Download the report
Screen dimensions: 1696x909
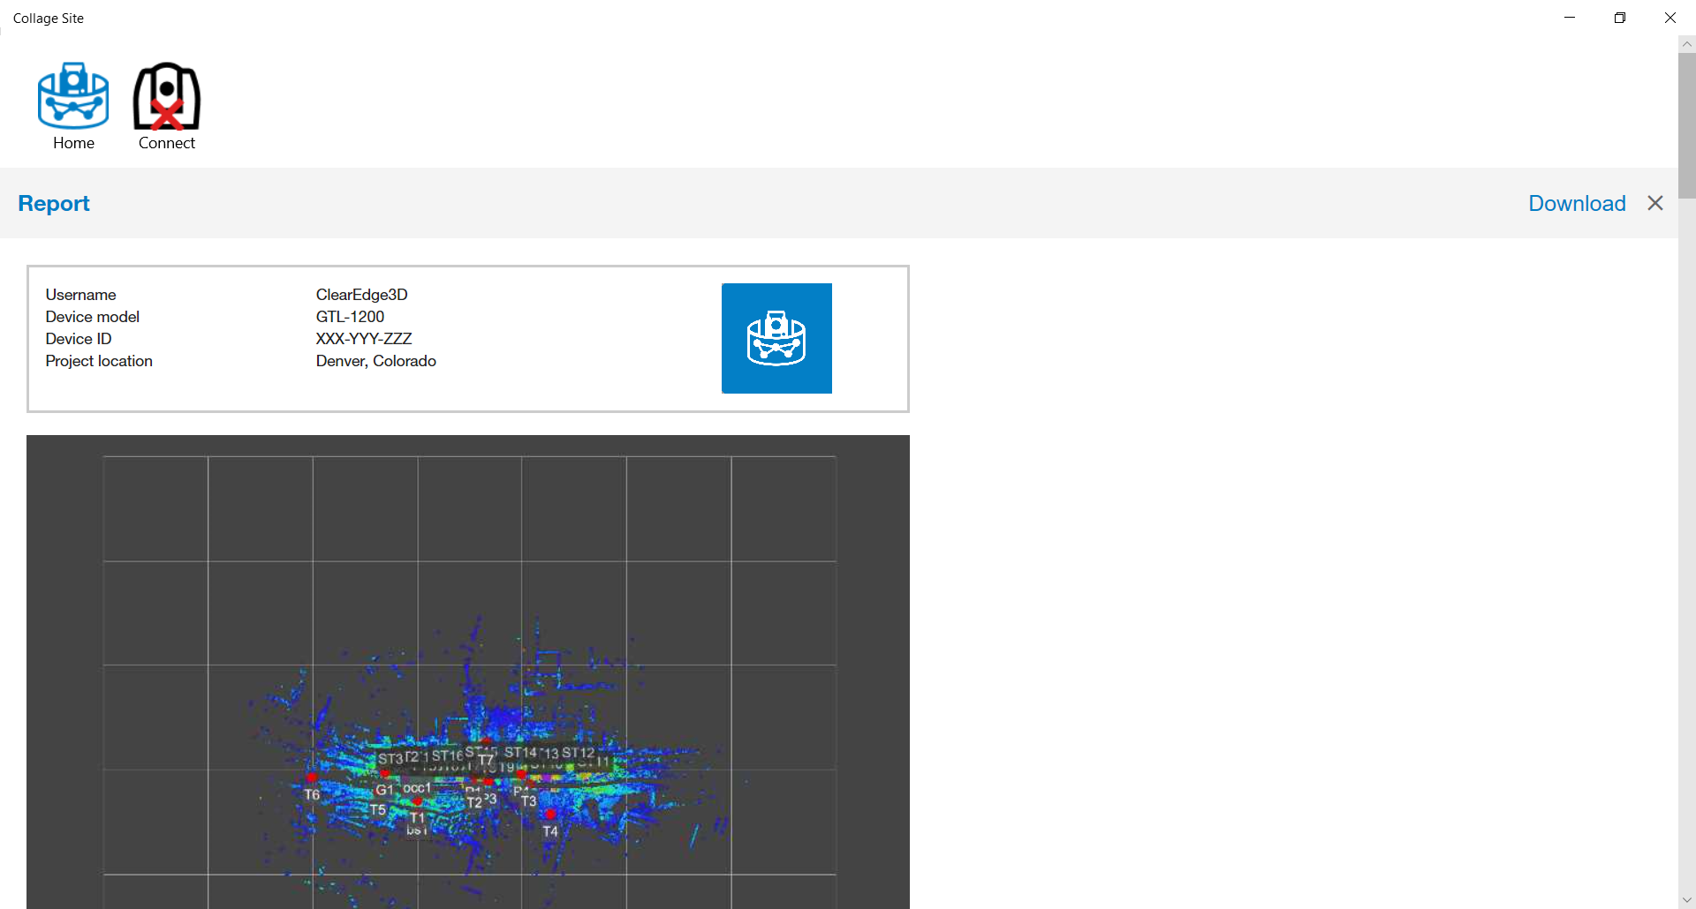(x=1576, y=203)
